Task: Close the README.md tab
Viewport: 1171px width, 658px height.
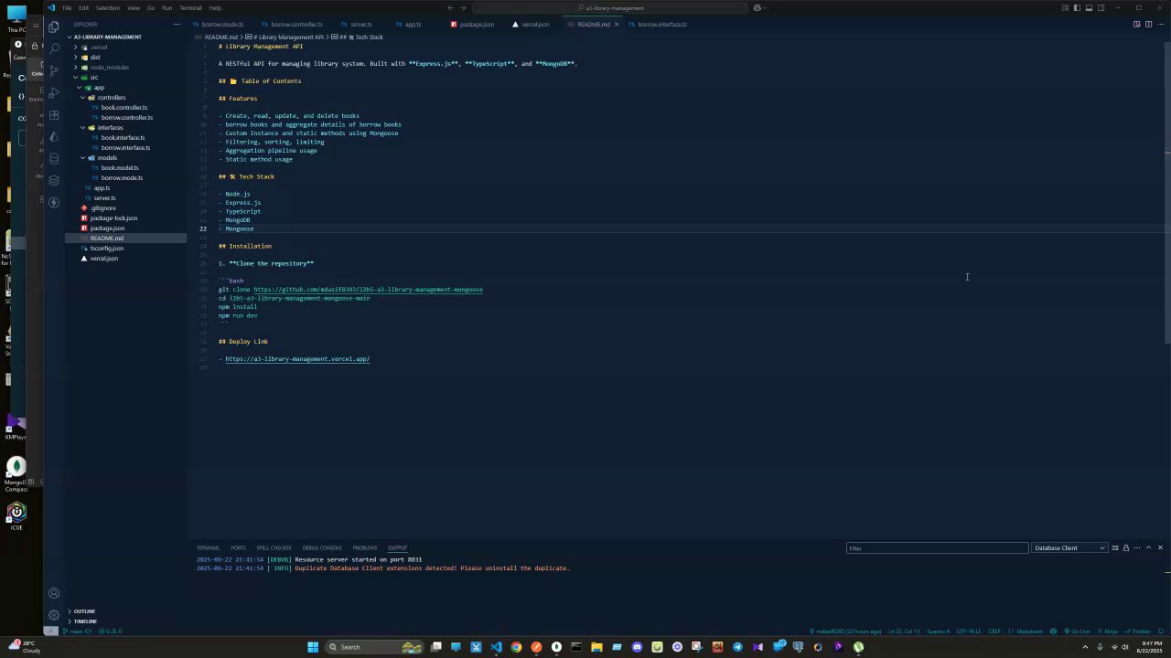Action: (617, 25)
